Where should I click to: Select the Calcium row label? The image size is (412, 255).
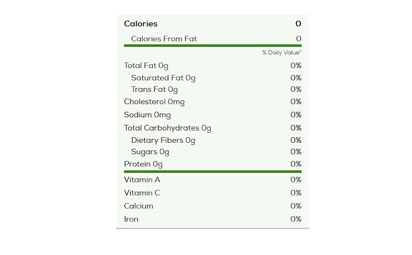[x=138, y=206]
